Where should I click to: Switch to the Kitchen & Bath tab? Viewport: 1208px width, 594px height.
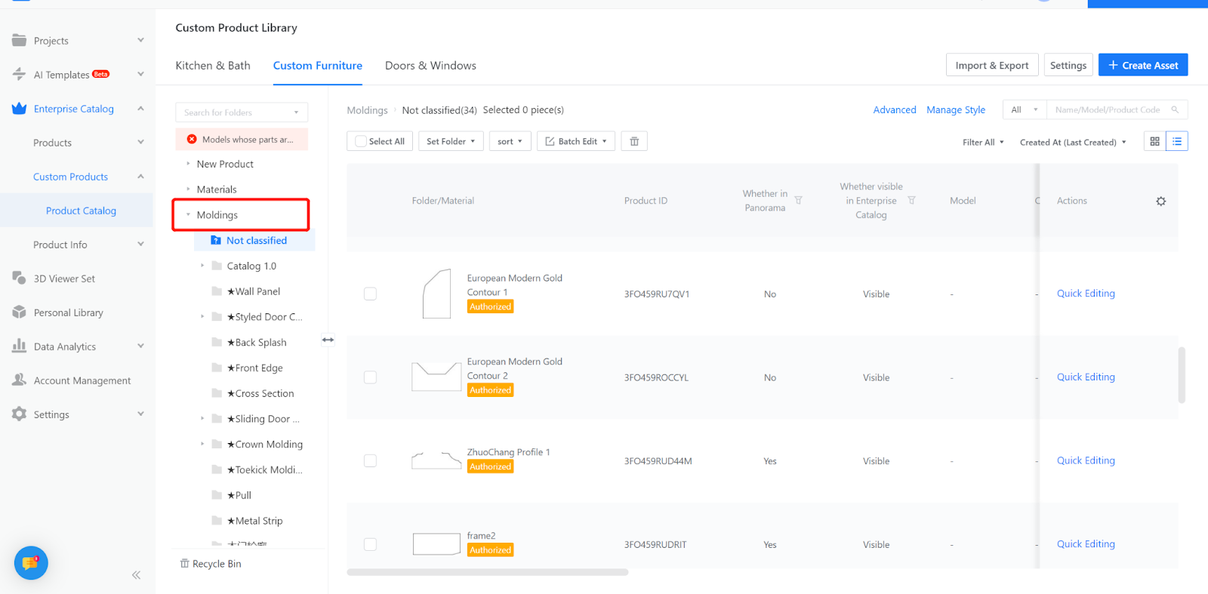pyautogui.click(x=213, y=66)
